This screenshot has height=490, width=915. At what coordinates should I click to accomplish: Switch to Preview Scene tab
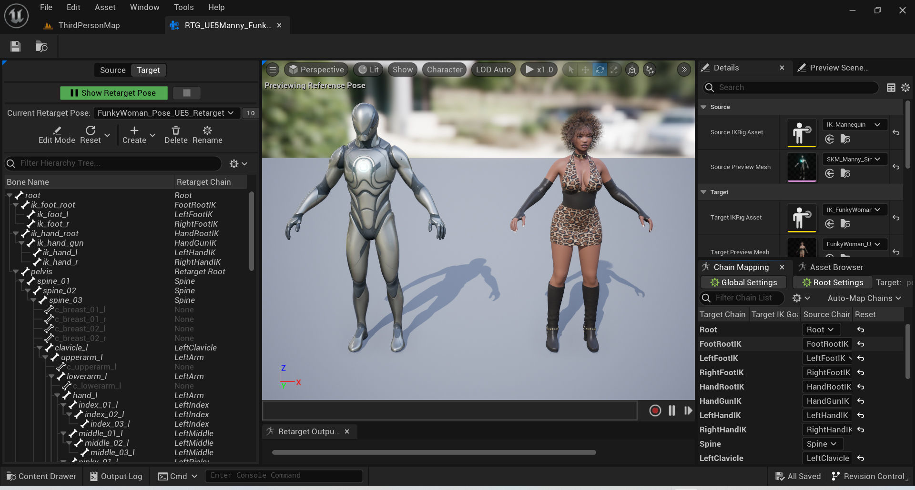tap(839, 68)
